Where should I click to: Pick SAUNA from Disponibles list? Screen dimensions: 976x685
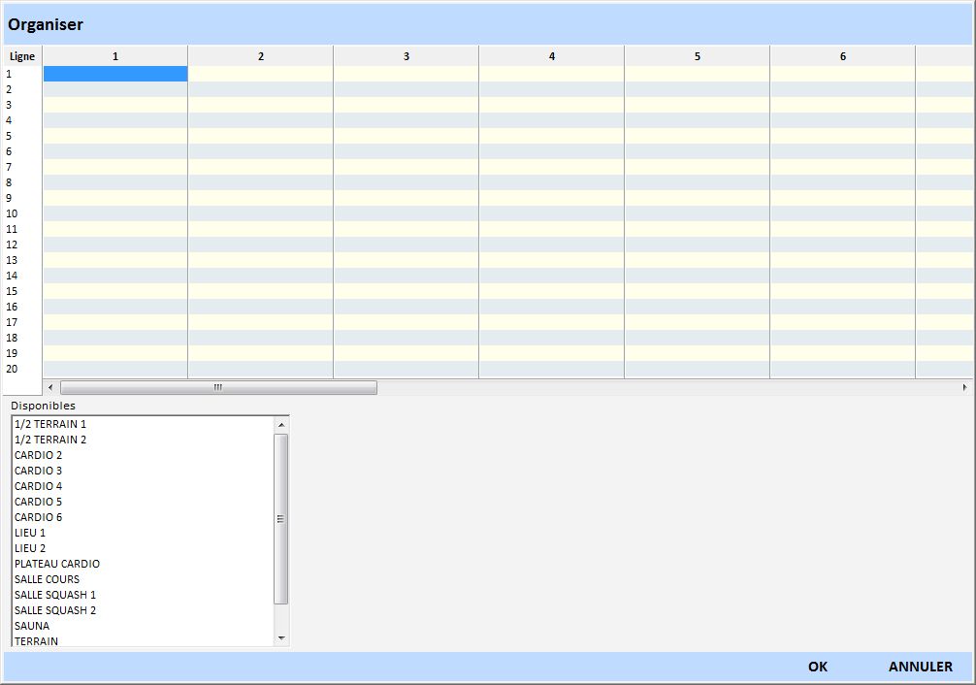tap(32, 626)
